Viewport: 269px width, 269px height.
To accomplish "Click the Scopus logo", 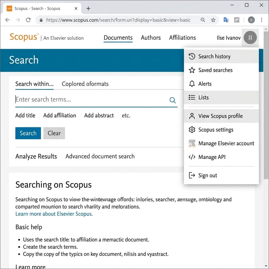I will point(24,37).
